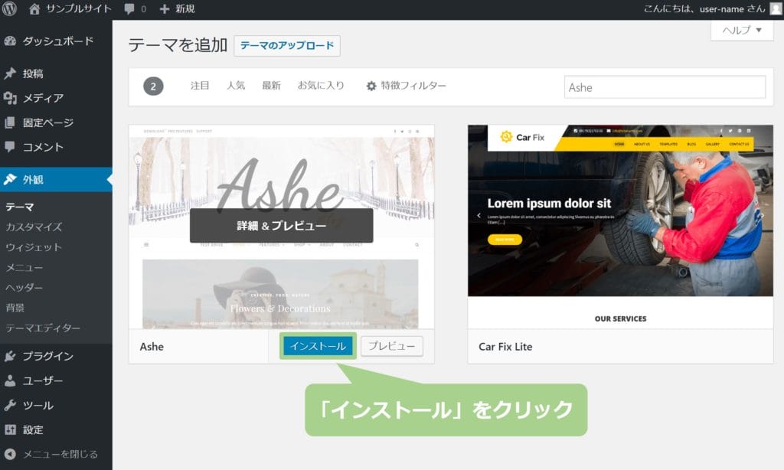This screenshot has width=784, height=470.
Task: Click プレビュー button for Ashe
Action: (392, 346)
